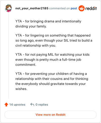Collapse the comment via vertical thread line
This screenshot has width=101, height=123.
point(8,55)
